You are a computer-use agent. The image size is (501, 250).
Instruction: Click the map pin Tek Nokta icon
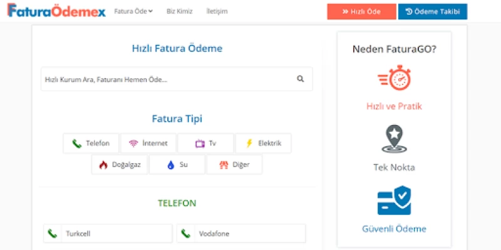click(x=394, y=139)
